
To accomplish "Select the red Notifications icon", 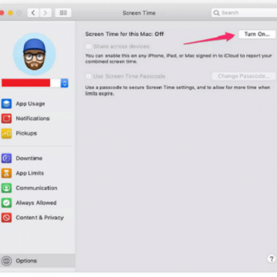I will pos(6,118).
